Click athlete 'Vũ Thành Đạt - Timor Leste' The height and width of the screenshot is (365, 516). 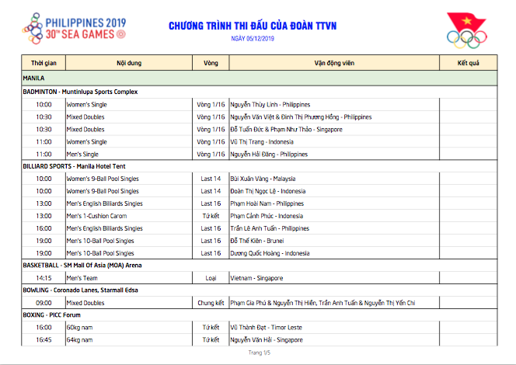pos(267,328)
